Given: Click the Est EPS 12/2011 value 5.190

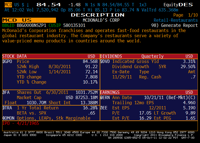Looking at the screenshot, I should point(189,108).
